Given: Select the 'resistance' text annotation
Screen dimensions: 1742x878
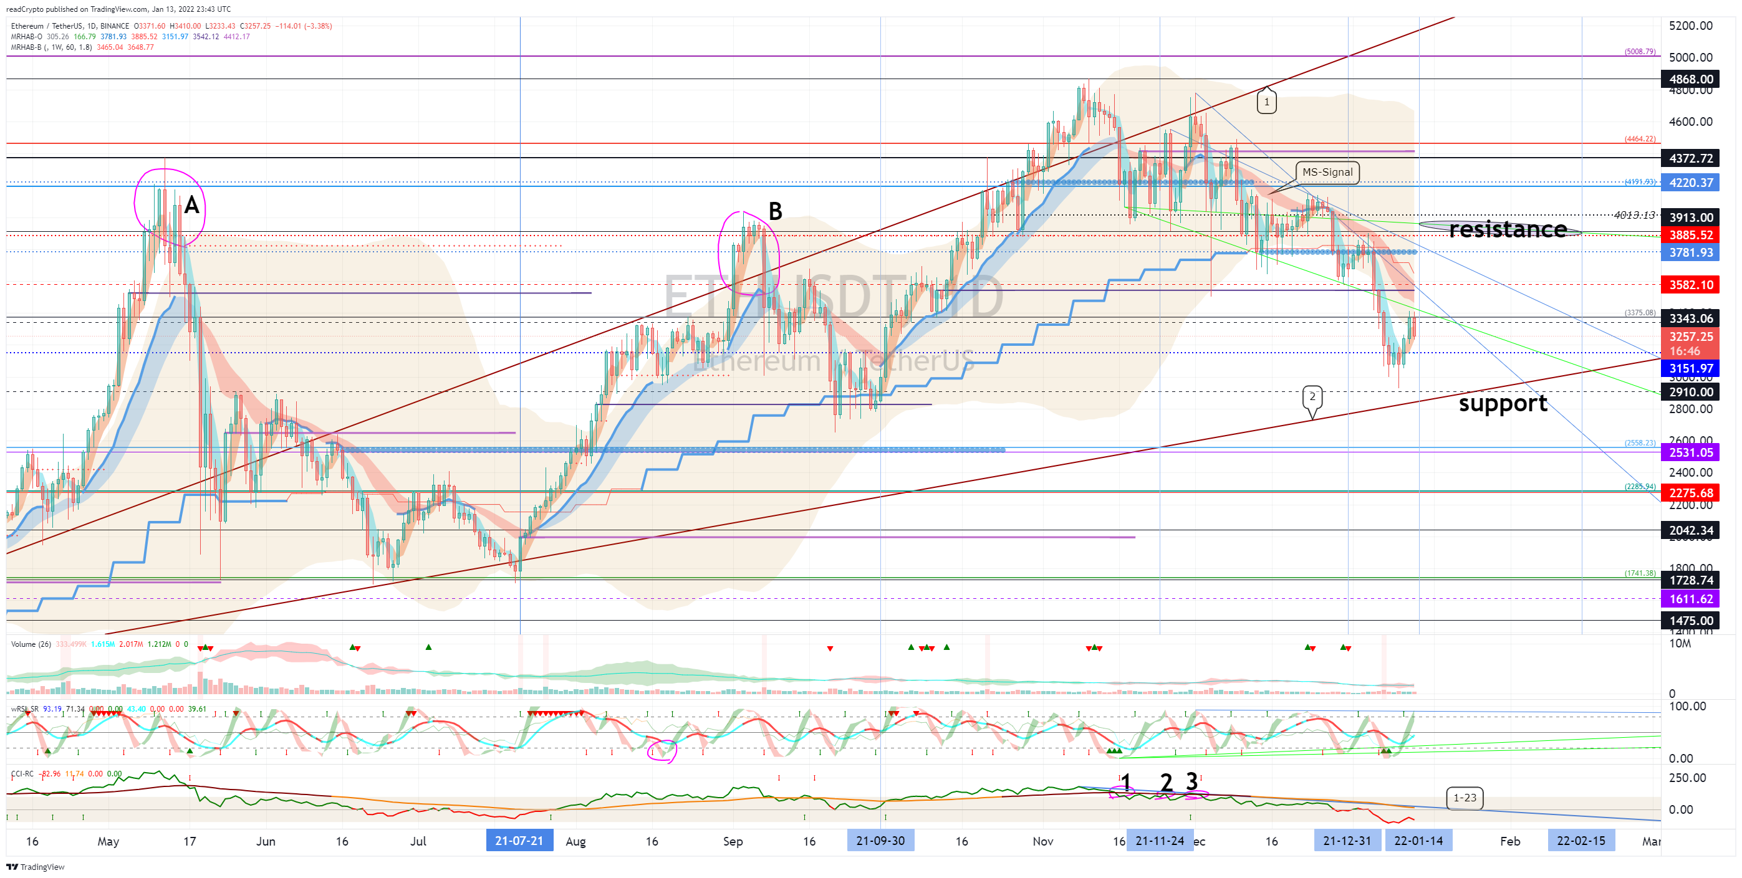Looking at the screenshot, I should pos(1508,229).
